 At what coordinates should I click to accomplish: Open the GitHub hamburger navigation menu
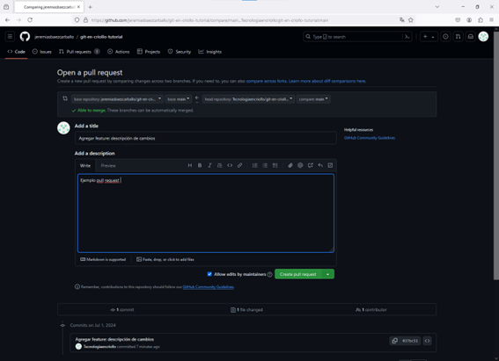[x=10, y=37]
